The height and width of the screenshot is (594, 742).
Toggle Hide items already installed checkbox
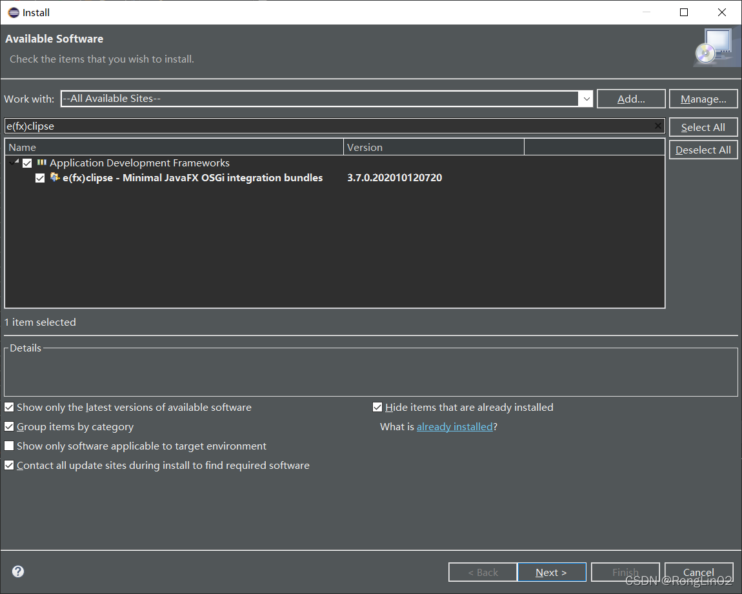(x=377, y=407)
